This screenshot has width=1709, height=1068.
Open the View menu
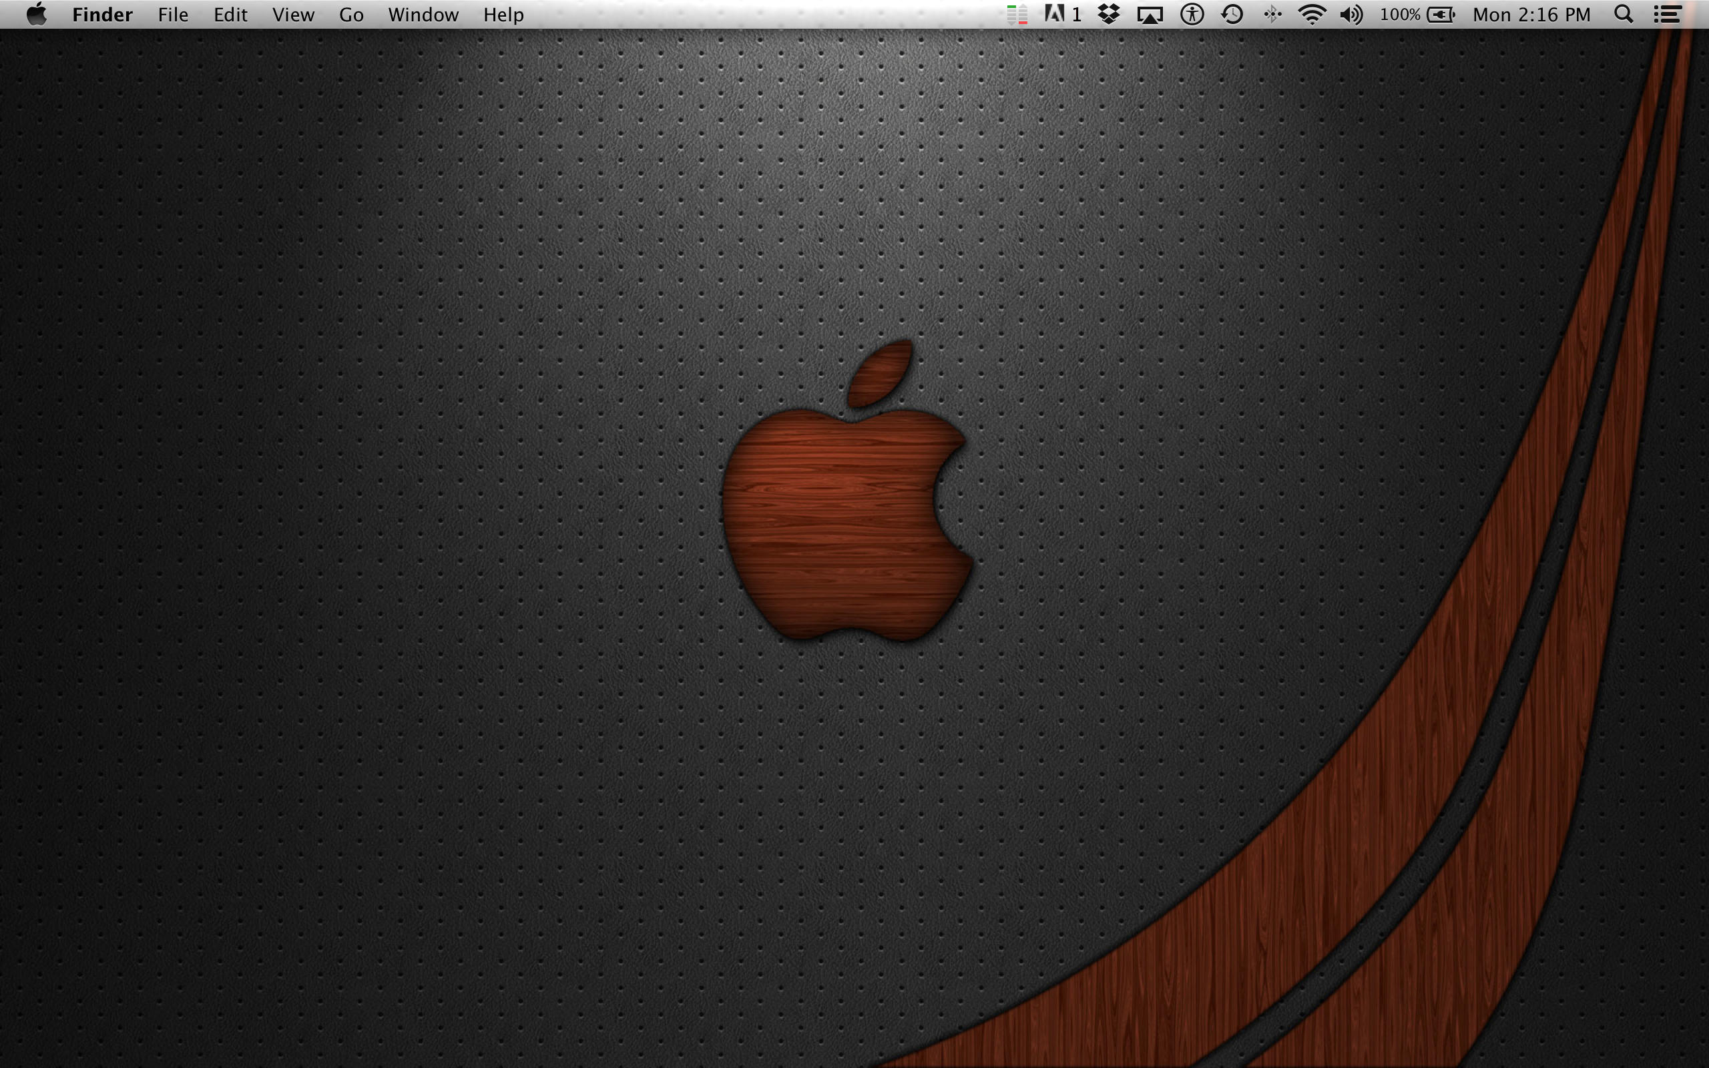[293, 15]
